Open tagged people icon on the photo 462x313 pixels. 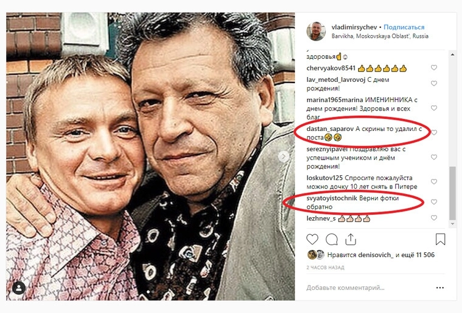tap(19, 288)
